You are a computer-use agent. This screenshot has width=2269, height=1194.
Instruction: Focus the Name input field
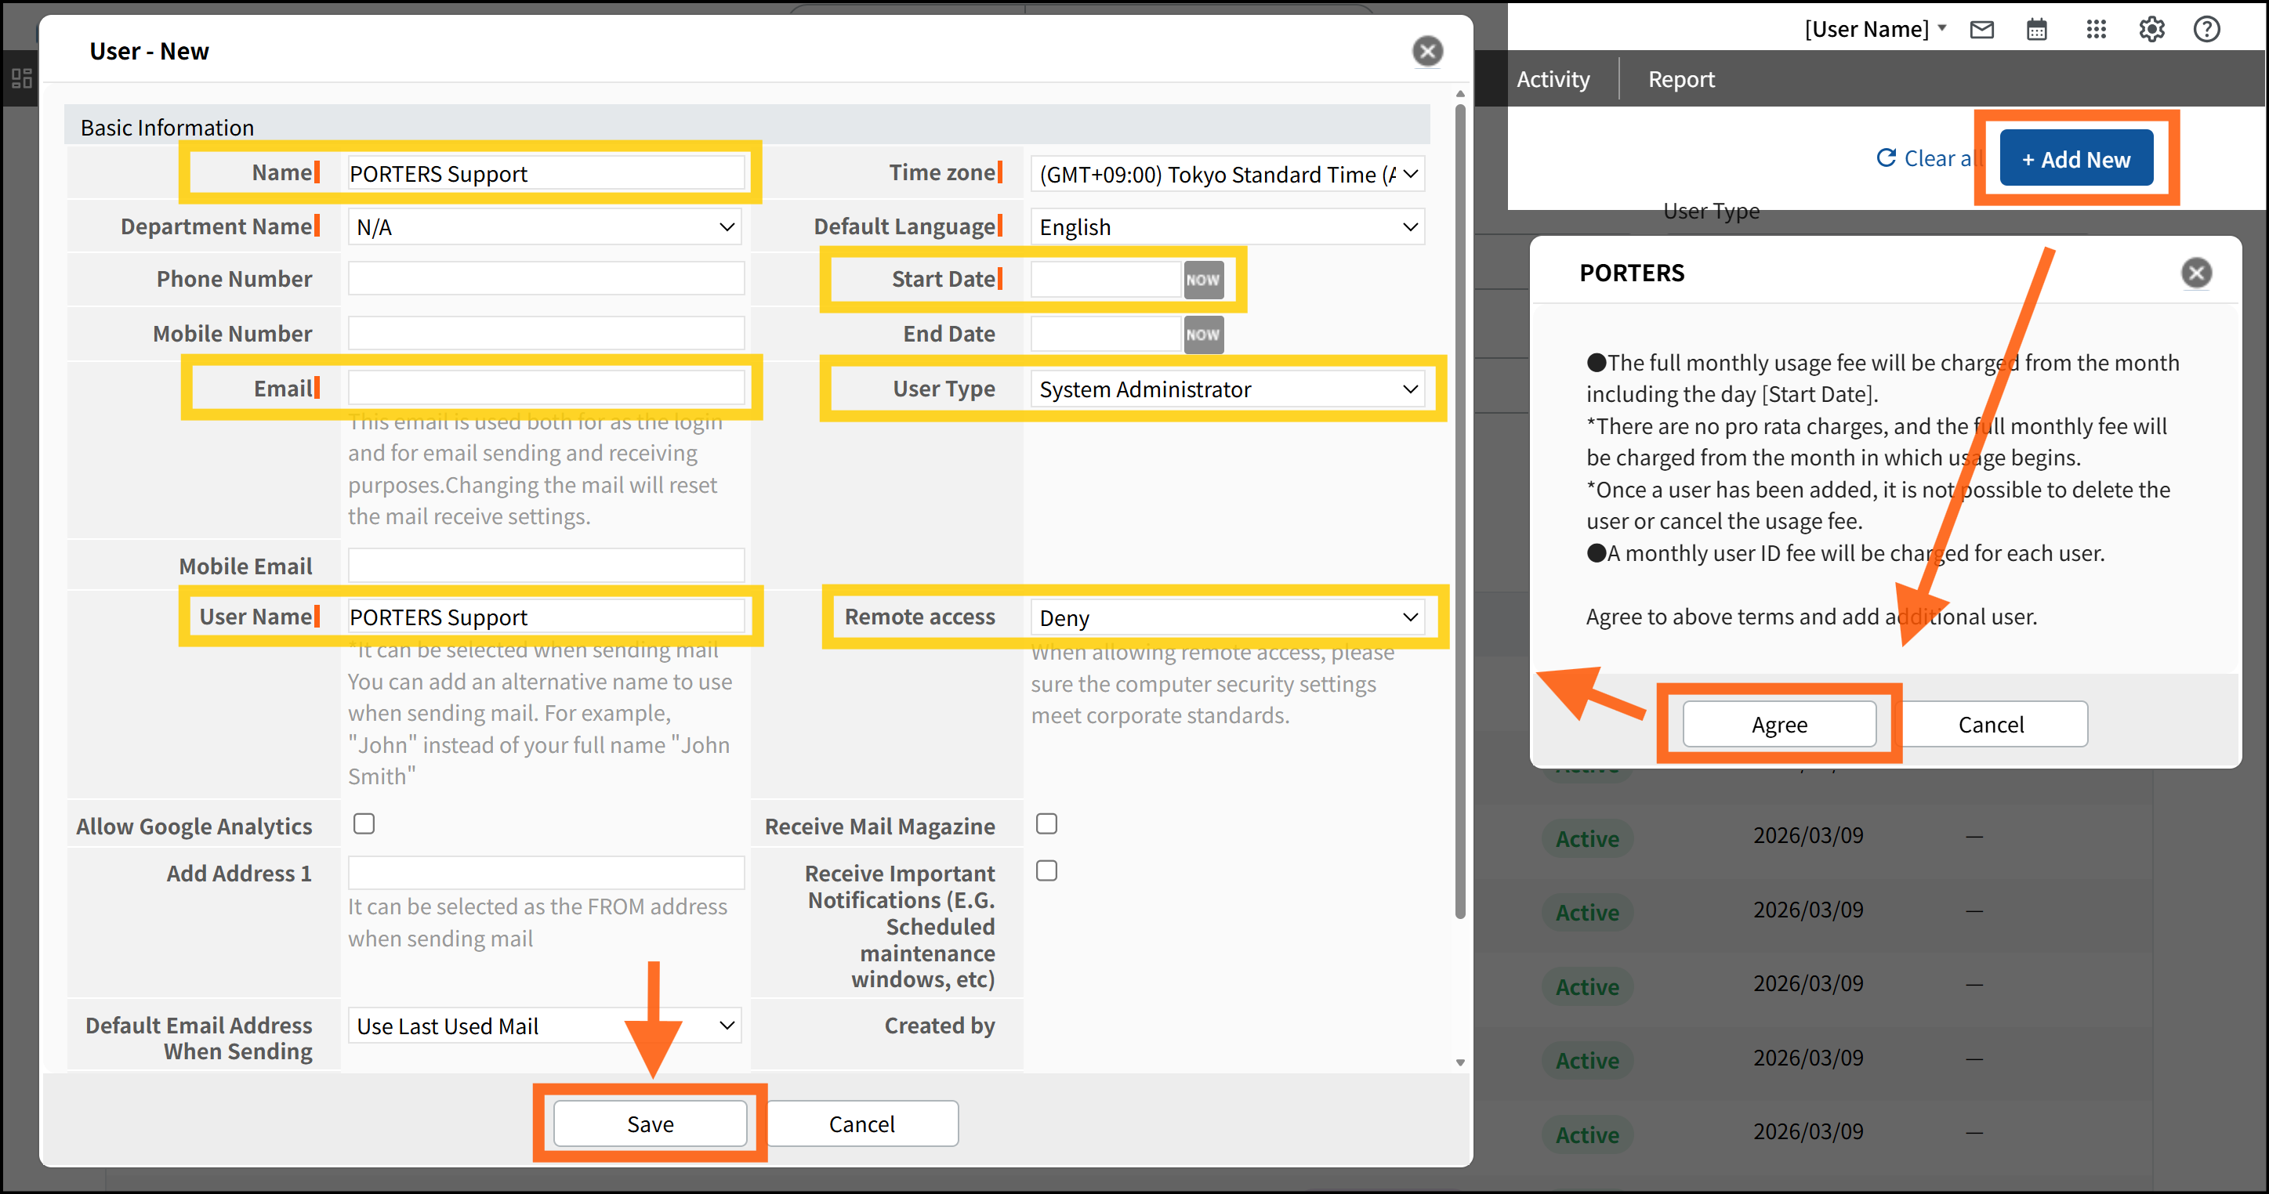[x=546, y=173]
